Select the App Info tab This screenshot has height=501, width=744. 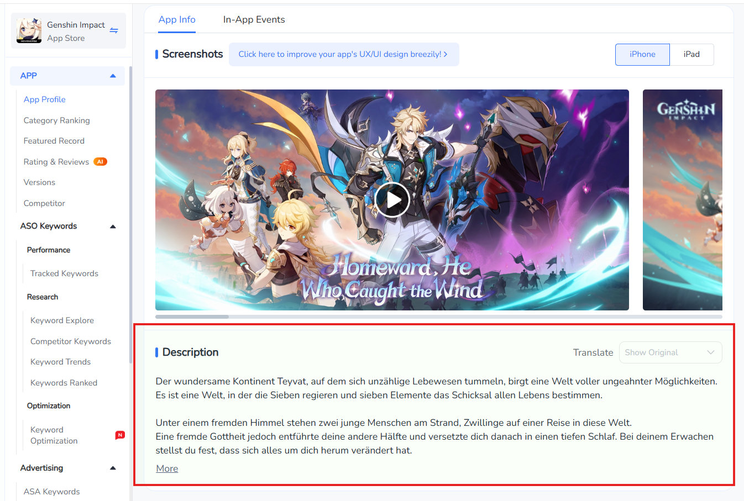(177, 19)
